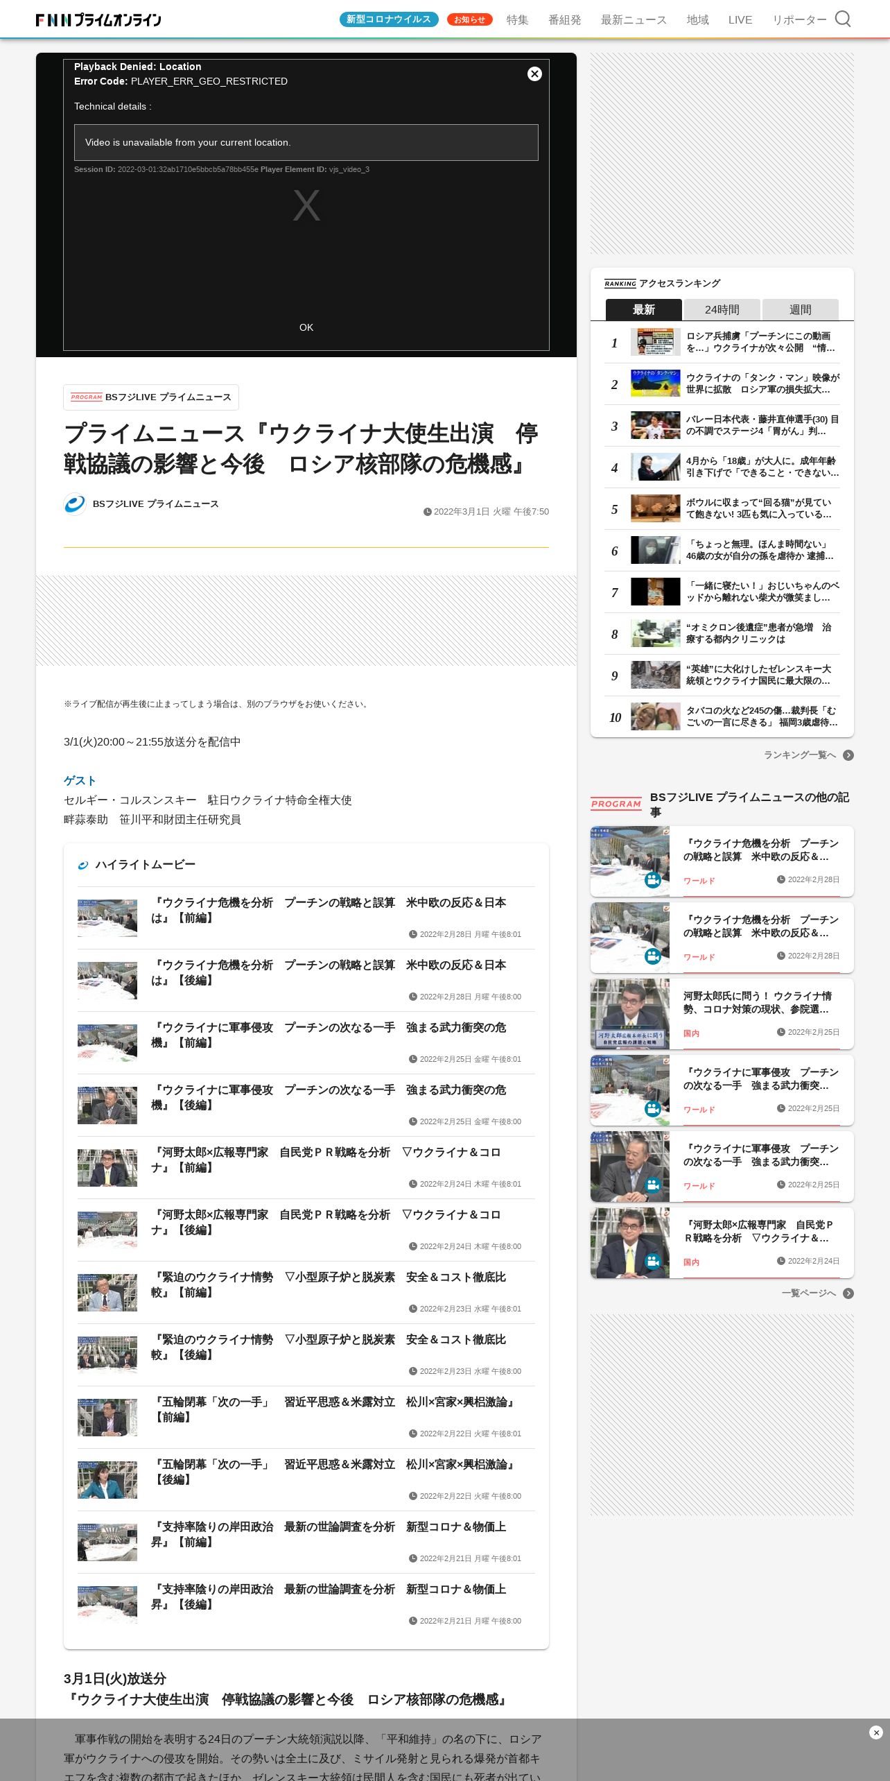Open ranking 10 タバコの火 article
Screen dimensions: 890x1781
pos(722,716)
